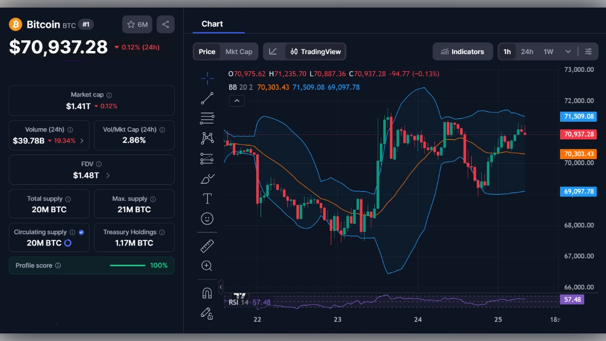Select the text annotation tool
The image size is (606, 341).
207,198
